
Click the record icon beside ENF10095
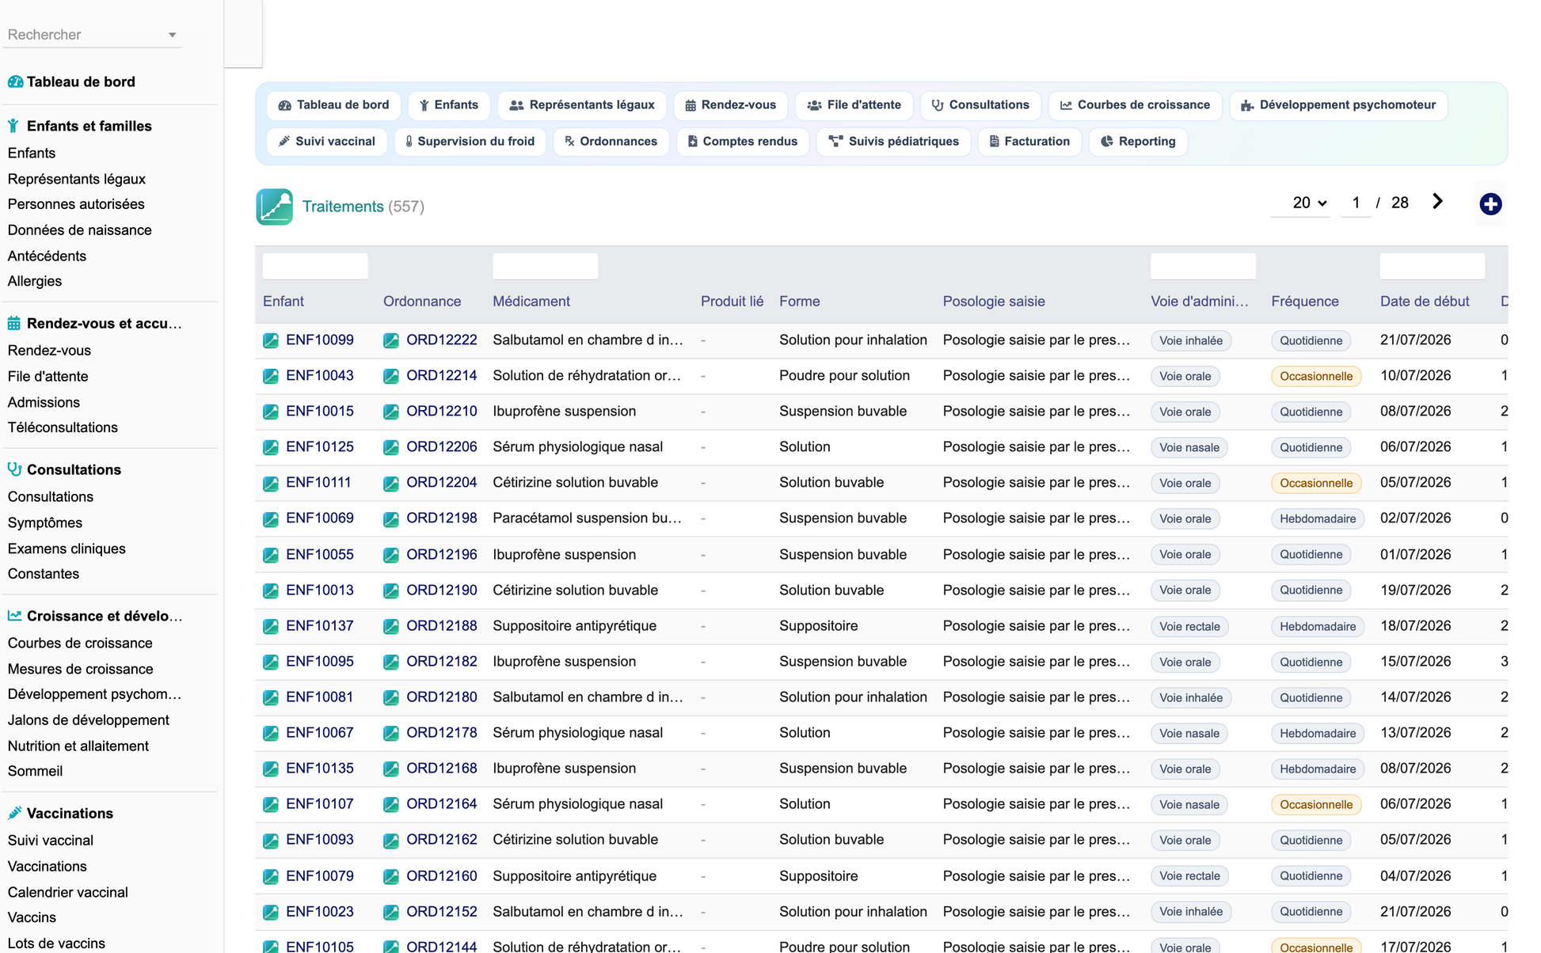[x=271, y=662]
